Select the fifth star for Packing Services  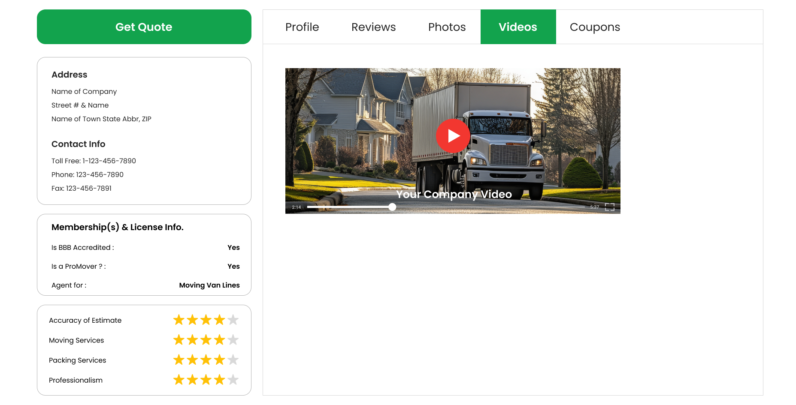click(x=233, y=360)
